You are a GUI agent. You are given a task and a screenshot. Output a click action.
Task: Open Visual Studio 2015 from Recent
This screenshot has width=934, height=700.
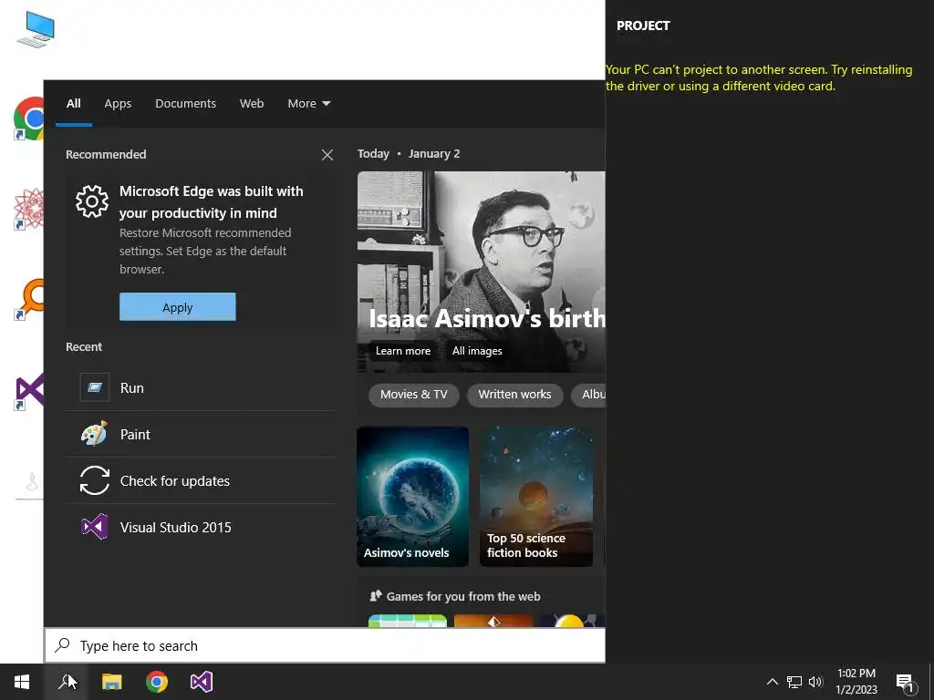click(x=201, y=528)
